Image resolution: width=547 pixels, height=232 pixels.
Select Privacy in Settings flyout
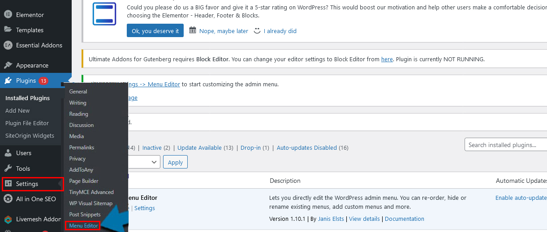[77, 158]
